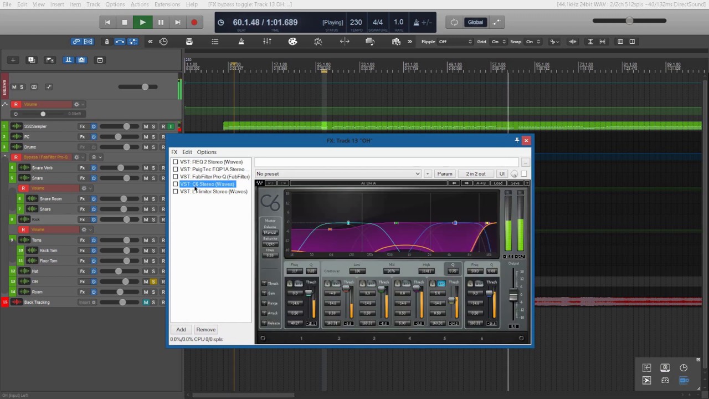Toggle item grouping link icon
The height and width of the screenshot is (399, 709).
click(x=76, y=42)
